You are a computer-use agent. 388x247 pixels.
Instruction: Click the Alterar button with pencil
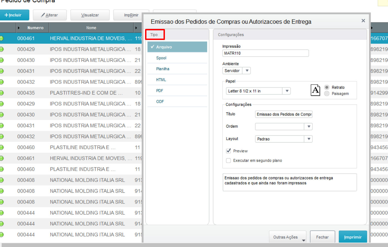pyautogui.click(x=50, y=15)
